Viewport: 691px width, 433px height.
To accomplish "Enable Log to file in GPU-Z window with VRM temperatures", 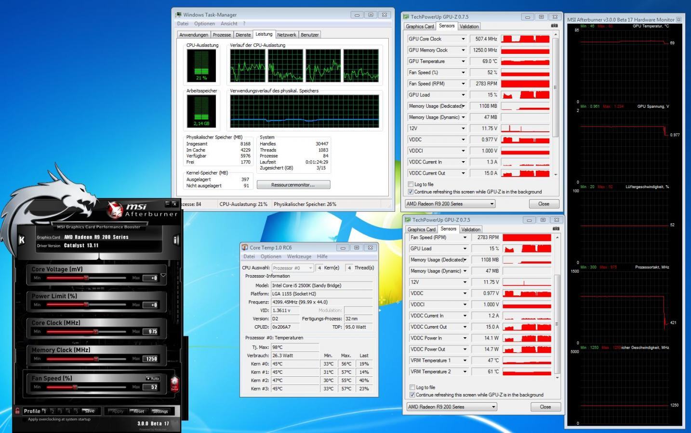I will pyautogui.click(x=412, y=387).
